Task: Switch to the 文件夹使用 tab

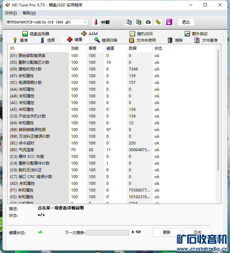Action: (x=142, y=40)
